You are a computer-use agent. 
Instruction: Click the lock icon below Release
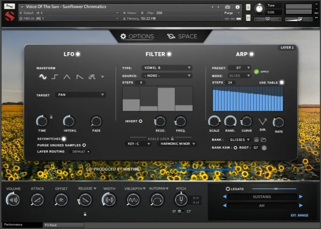85,214
